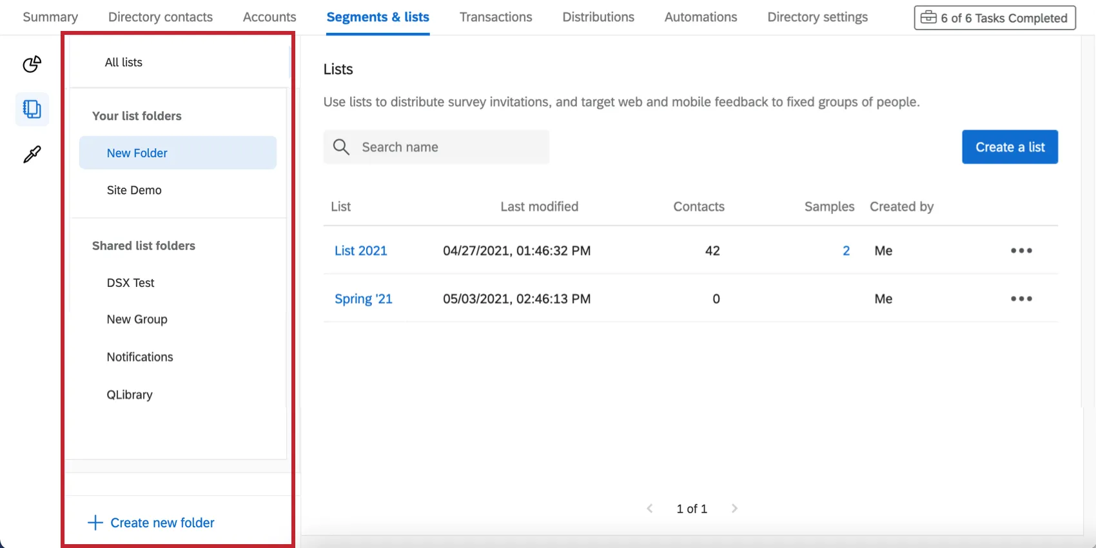Click the 2 samples link for List 2021

[x=846, y=251]
